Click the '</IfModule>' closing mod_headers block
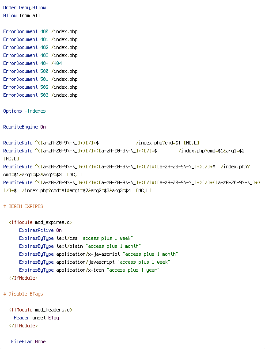 23,326
